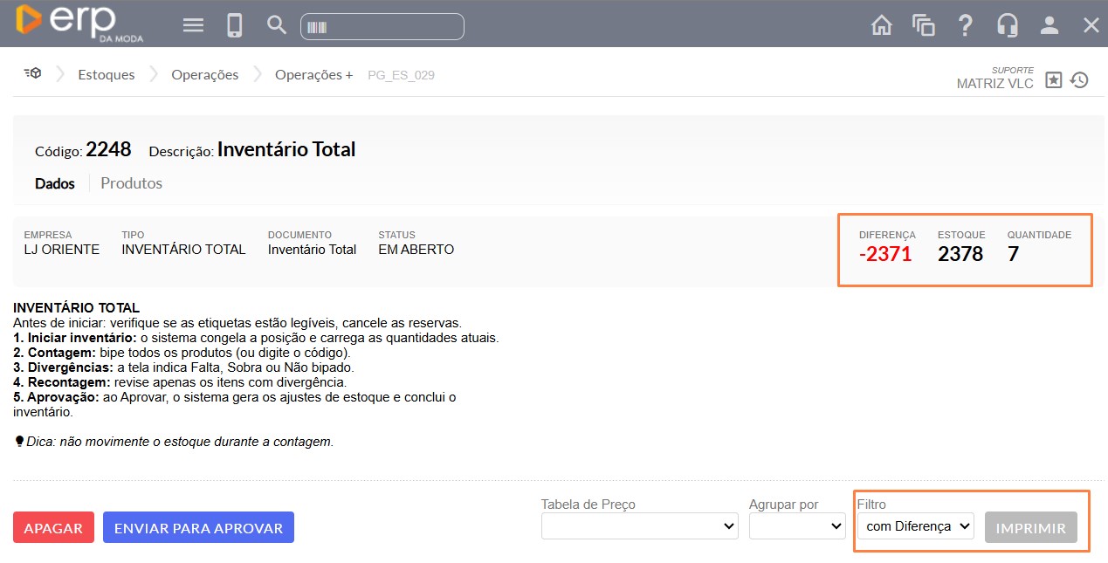Switch to the Produtos tab

[131, 183]
